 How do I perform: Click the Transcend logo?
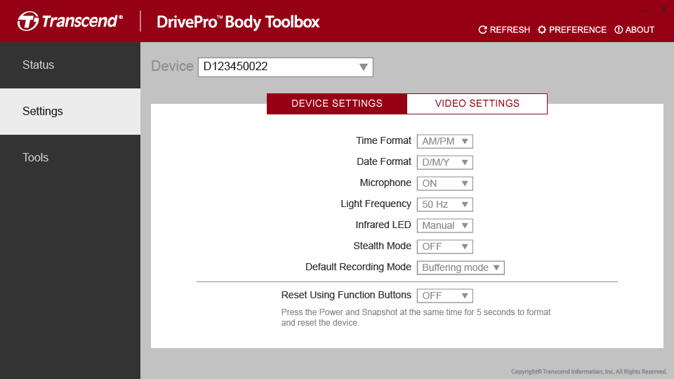(70, 21)
